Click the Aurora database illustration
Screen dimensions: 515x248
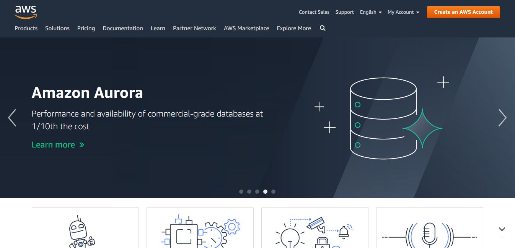tap(383, 118)
